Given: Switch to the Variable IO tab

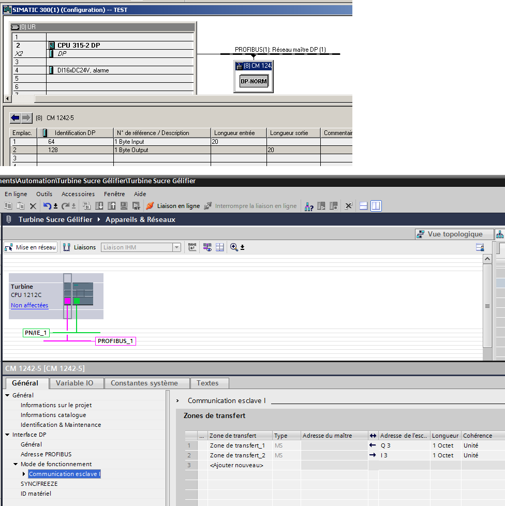Looking at the screenshot, I should pyautogui.click(x=75, y=383).
